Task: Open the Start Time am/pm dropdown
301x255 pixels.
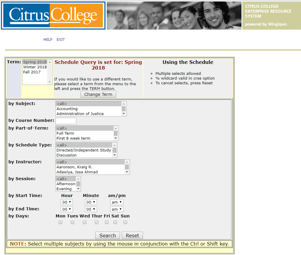Action: pyautogui.click(x=117, y=202)
